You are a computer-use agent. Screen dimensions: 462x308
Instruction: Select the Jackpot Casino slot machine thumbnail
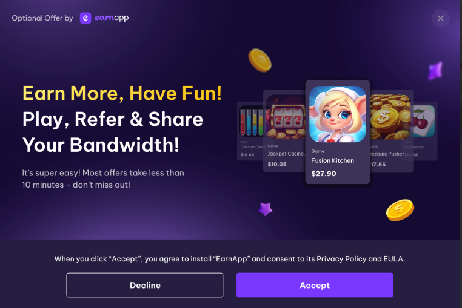click(286, 117)
